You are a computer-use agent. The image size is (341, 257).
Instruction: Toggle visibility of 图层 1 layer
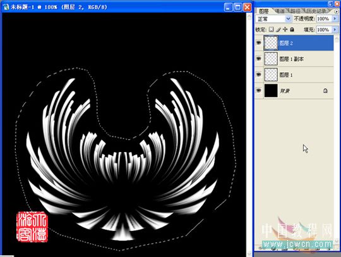tap(258, 75)
